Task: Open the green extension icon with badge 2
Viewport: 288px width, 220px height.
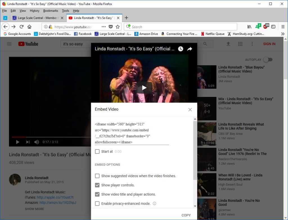Action: pyautogui.click(x=258, y=26)
